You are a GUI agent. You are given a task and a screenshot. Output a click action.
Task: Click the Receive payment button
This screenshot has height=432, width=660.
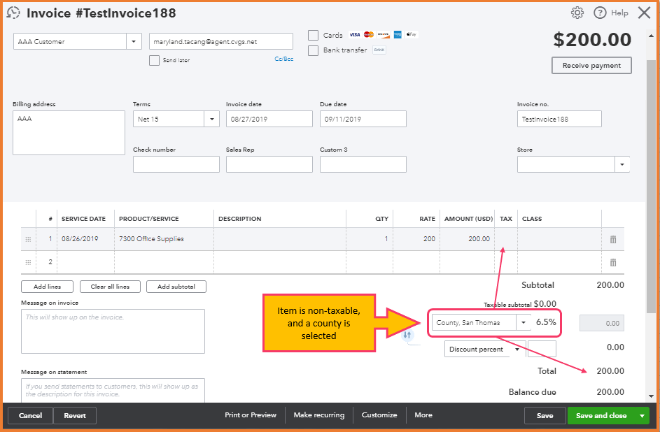pos(591,66)
